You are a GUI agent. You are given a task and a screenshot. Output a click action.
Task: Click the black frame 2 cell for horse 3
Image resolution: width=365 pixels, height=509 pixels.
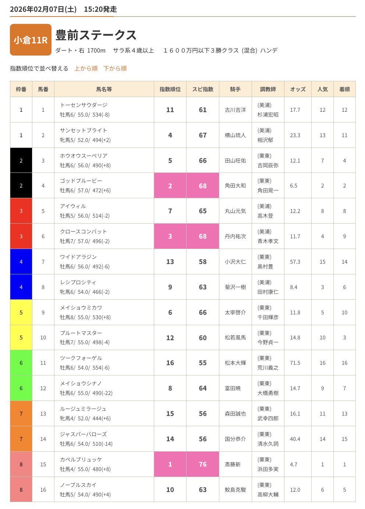click(x=21, y=161)
